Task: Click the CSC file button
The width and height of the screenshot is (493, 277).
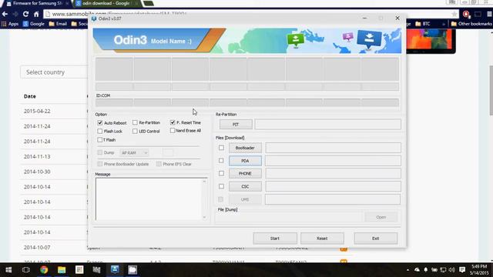Action: (245, 186)
